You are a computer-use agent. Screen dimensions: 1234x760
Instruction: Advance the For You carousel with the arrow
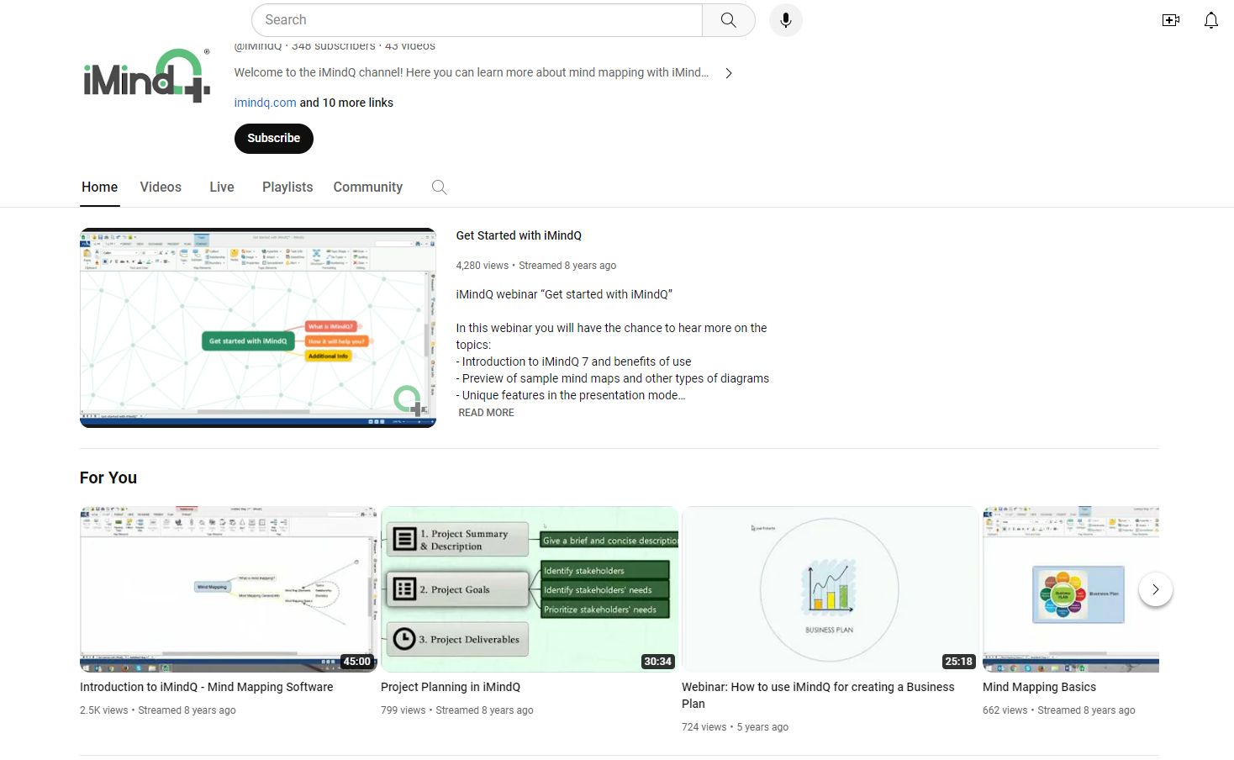pos(1155,589)
